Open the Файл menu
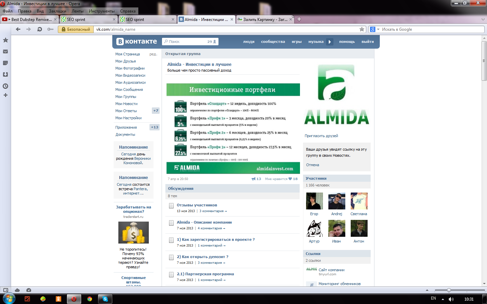This screenshot has width=487, height=304. coord(7,11)
